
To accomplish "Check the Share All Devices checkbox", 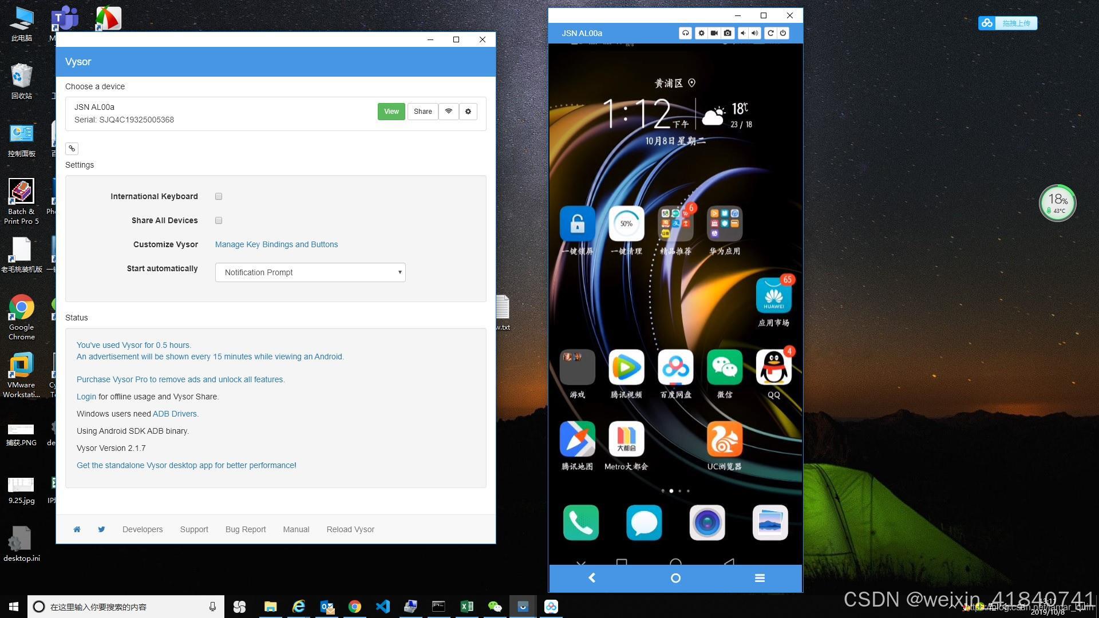I will (x=219, y=220).
